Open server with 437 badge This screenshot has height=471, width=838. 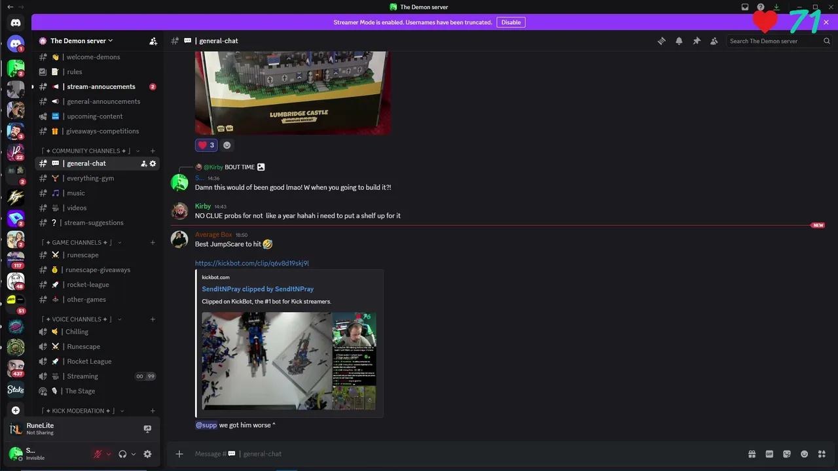pyautogui.click(x=16, y=368)
